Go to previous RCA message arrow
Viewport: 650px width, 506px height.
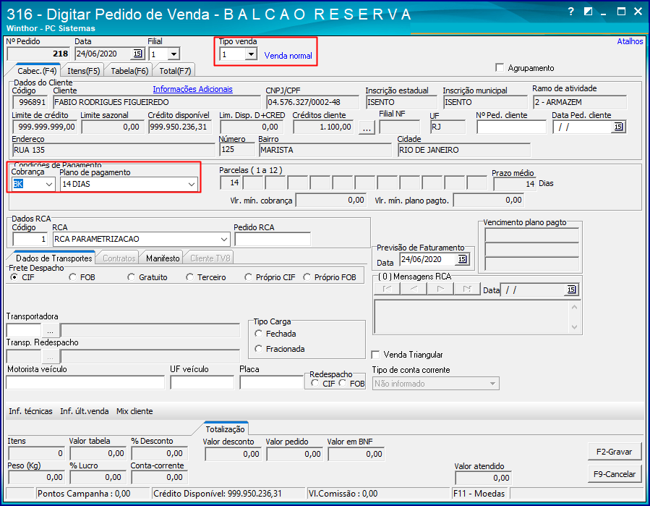pyautogui.click(x=414, y=289)
